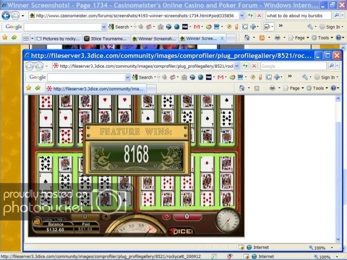Click the Search button on inner Google toolbar
347x260 pixels.
point(144,77)
